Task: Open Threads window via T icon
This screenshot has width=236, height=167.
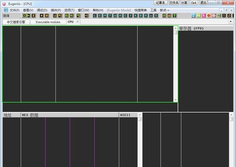Action: [x=110, y=15]
